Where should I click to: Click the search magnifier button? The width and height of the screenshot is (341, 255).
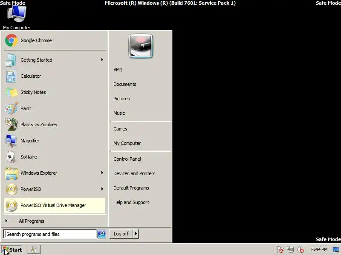[x=101, y=234]
